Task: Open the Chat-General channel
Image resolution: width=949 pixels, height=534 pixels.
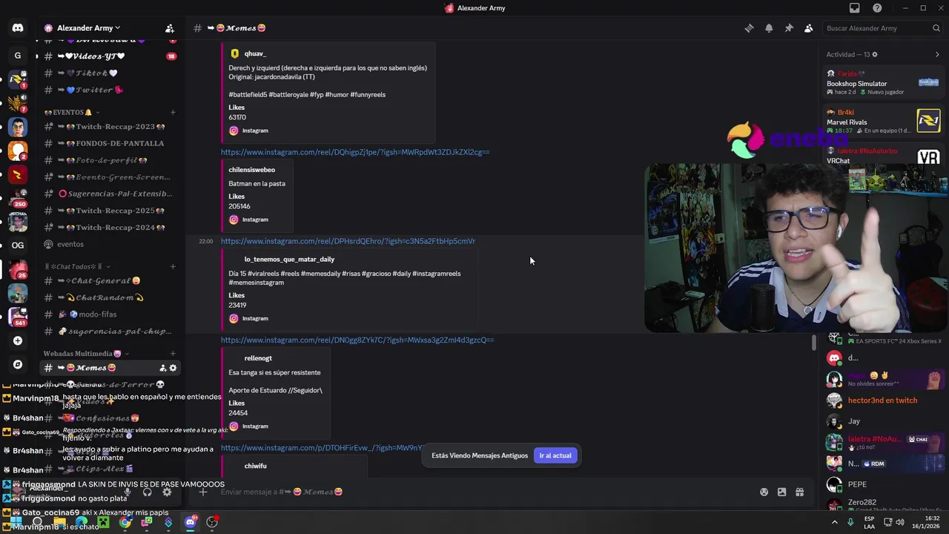Action: pos(110,281)
